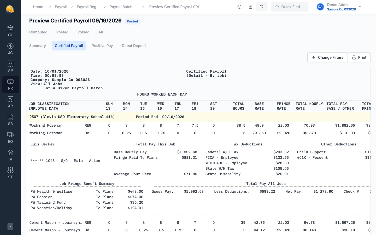
Task: Open the Payroll Batch breadcrumb
Action: [x=123, y=7]
